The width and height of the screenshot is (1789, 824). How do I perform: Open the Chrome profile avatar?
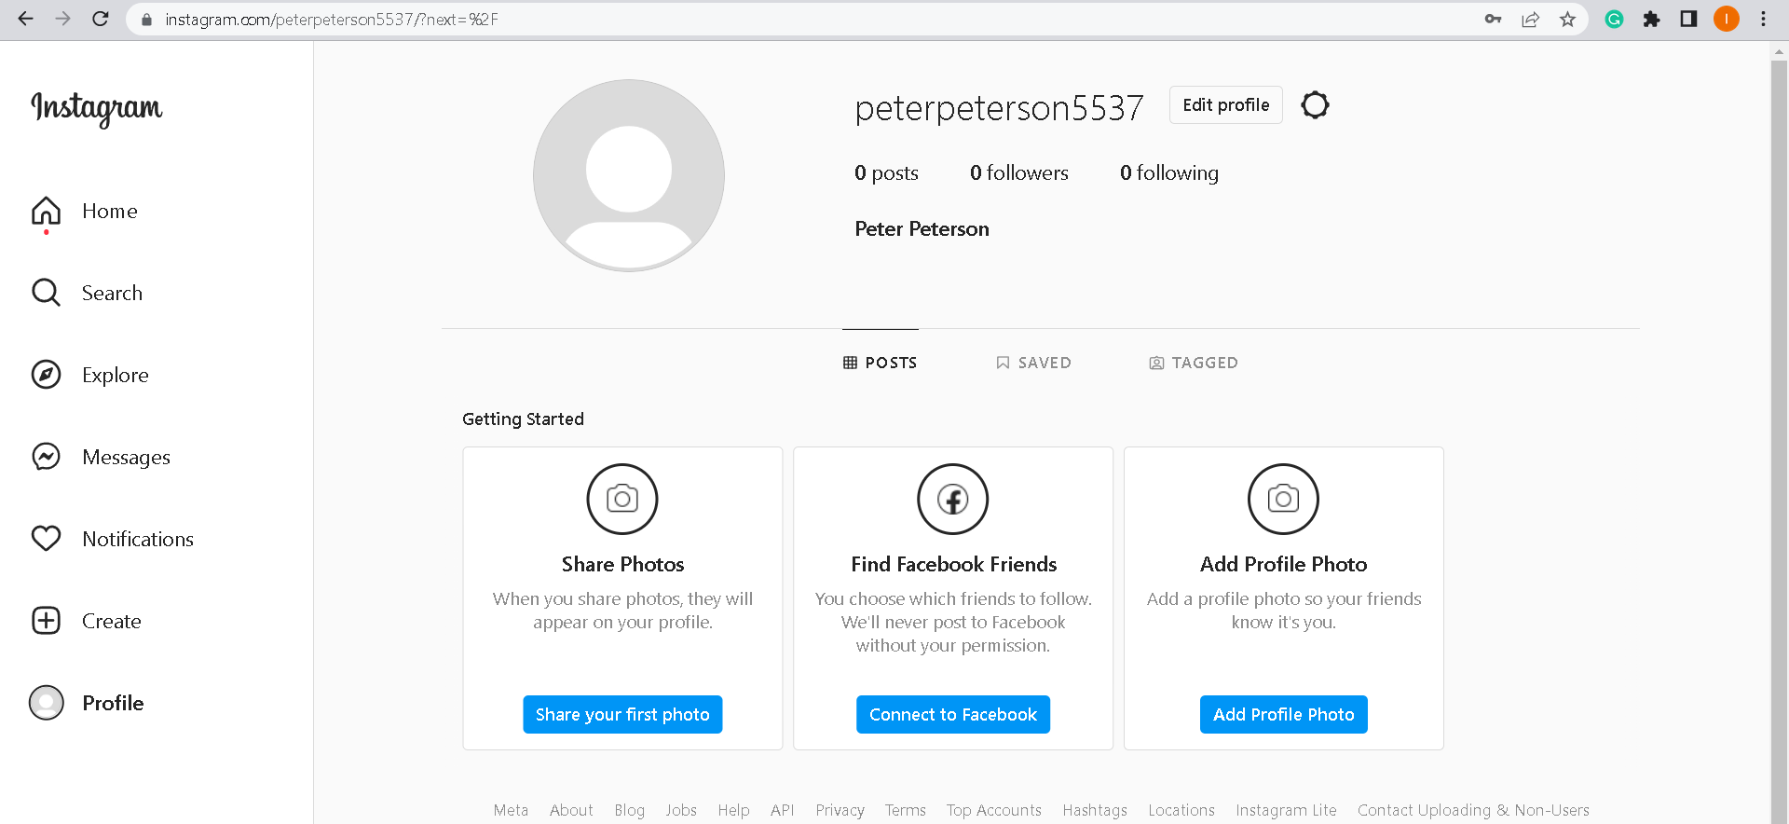pyautogui.click(x=1726, y=20)
